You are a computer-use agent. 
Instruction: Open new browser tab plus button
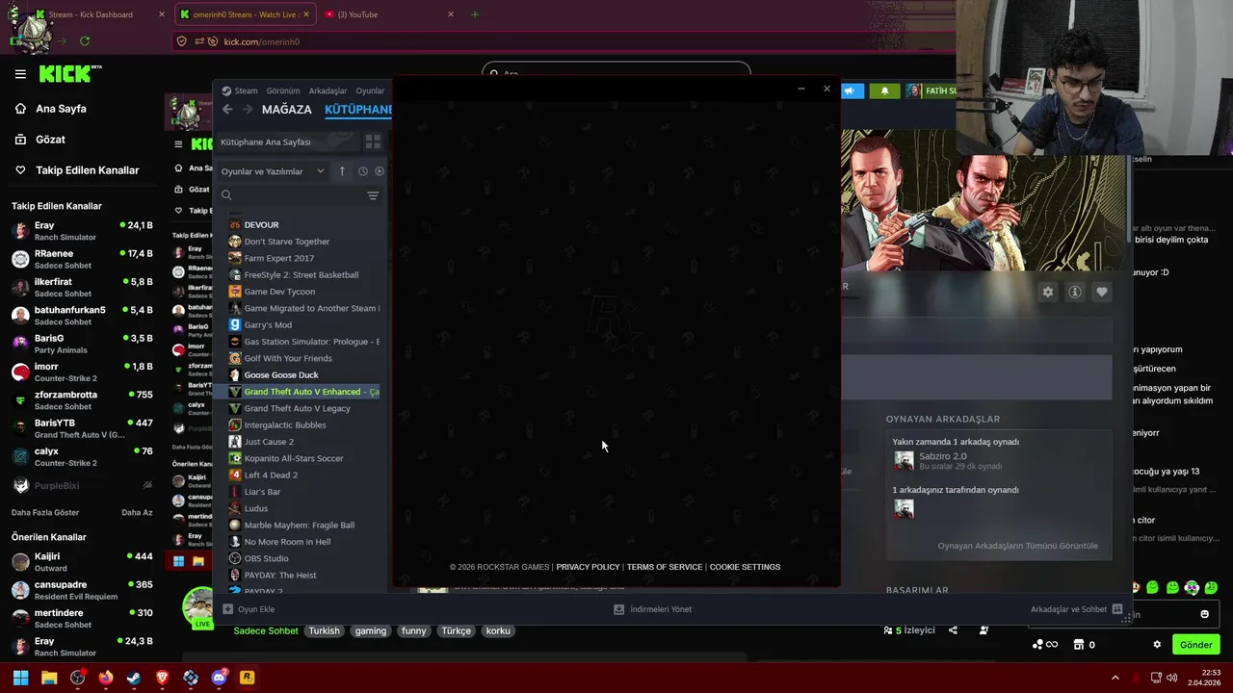[x=474, y=14]
